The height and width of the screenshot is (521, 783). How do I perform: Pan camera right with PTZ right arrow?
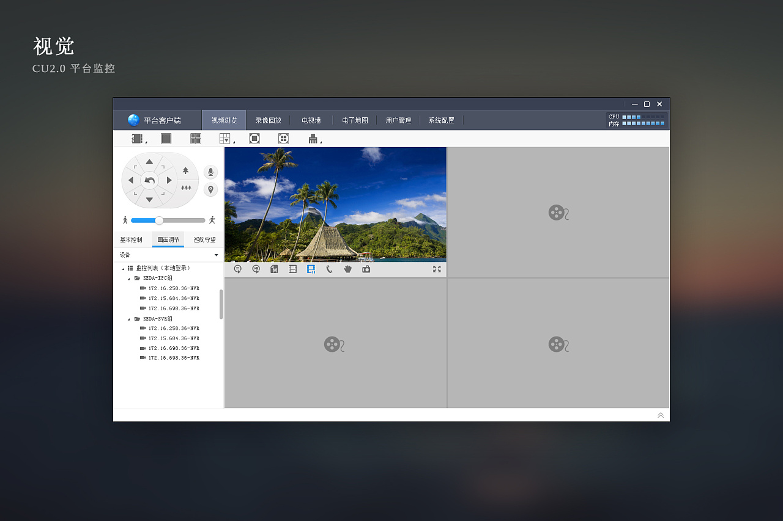pos(169,180)
